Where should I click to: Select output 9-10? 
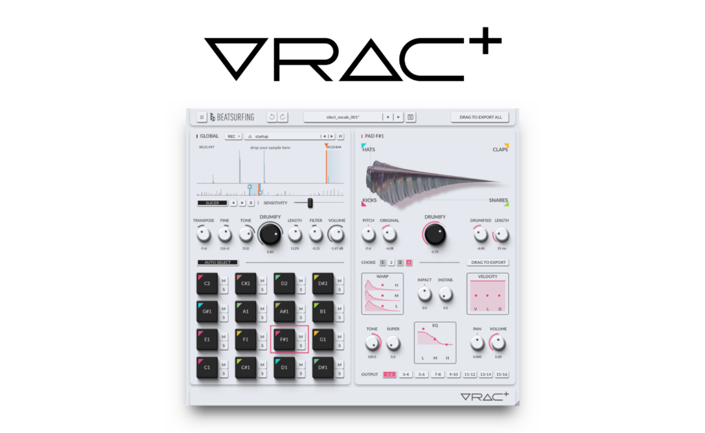coord(453,375)
